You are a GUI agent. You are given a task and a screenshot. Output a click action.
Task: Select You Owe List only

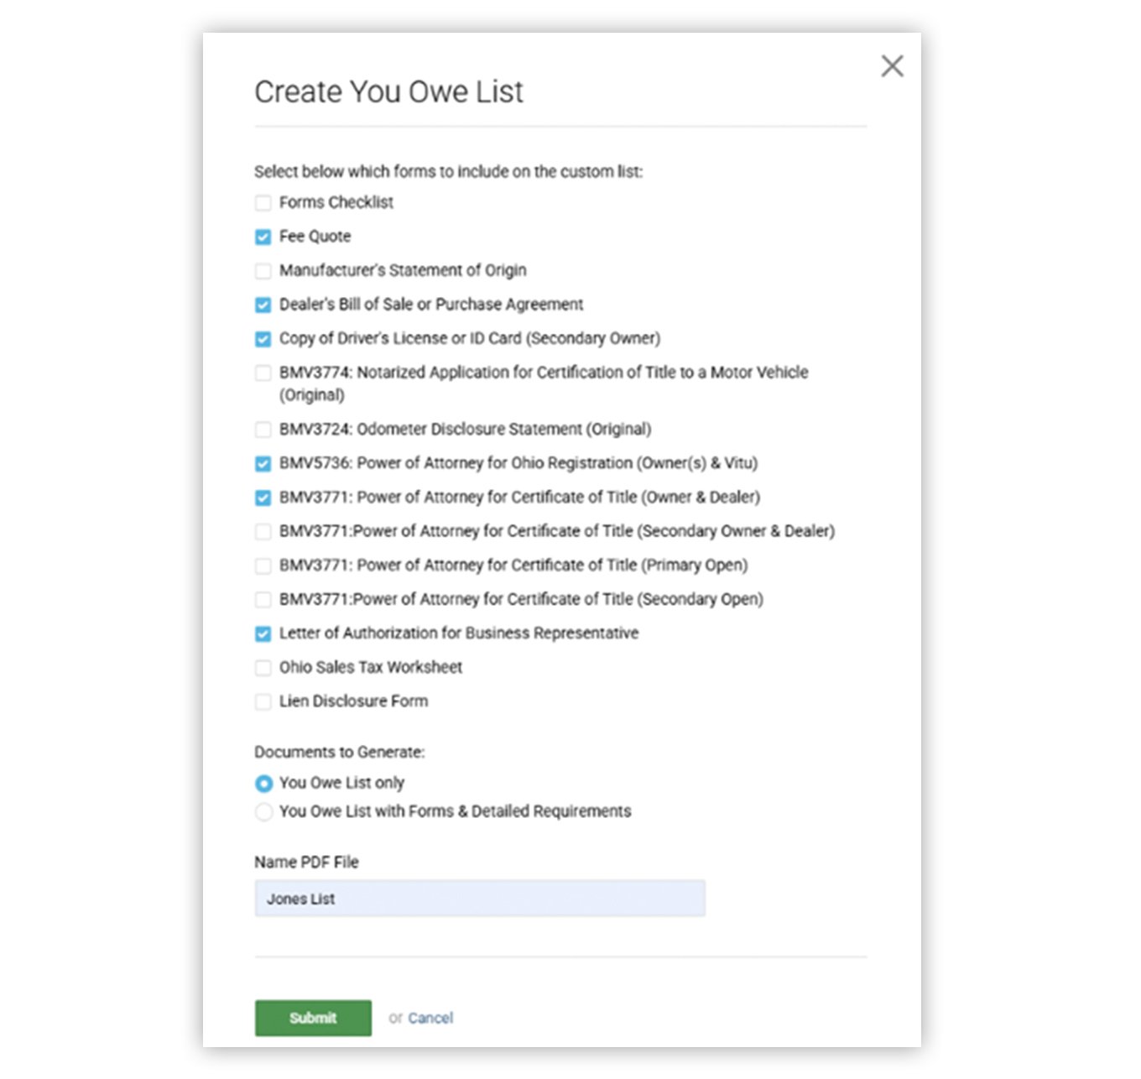coord(264,783)
